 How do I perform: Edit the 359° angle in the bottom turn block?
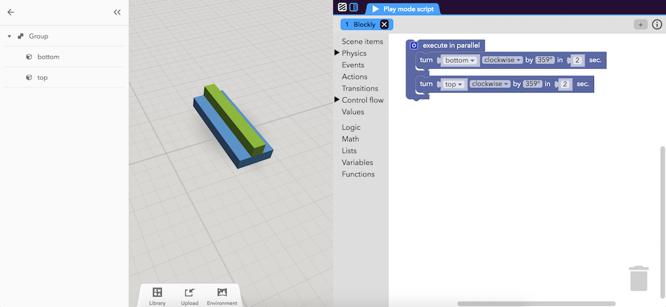point(545,61)
